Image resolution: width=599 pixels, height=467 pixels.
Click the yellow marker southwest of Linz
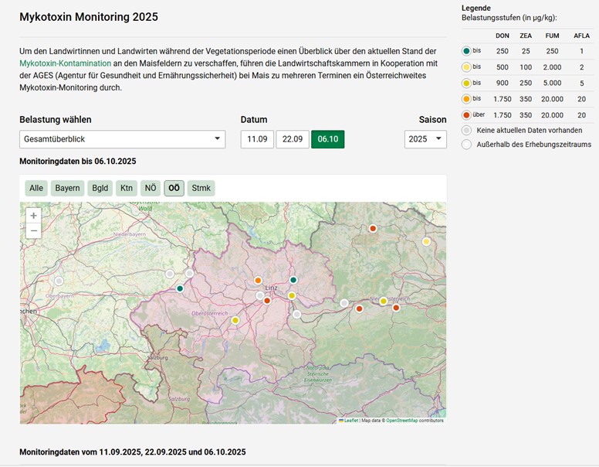(235, 320)
